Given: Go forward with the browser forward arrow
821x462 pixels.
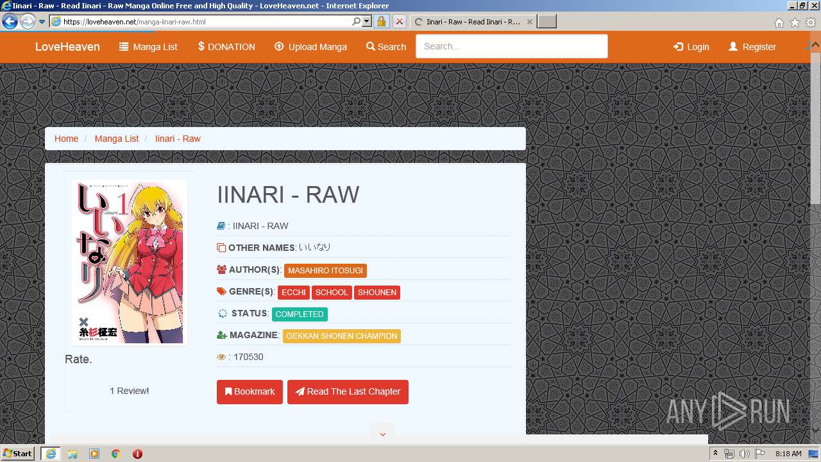Looking at the screenshot, I should 28,22.
